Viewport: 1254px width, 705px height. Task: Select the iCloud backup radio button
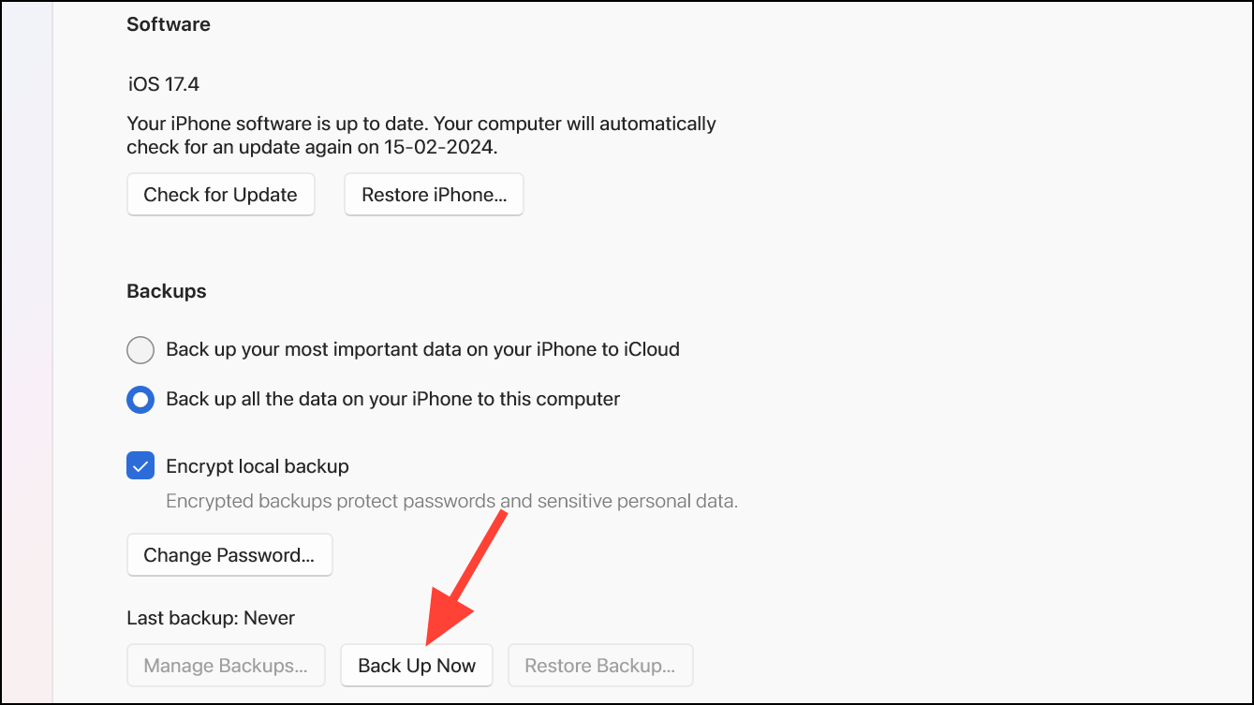[140, 349]
